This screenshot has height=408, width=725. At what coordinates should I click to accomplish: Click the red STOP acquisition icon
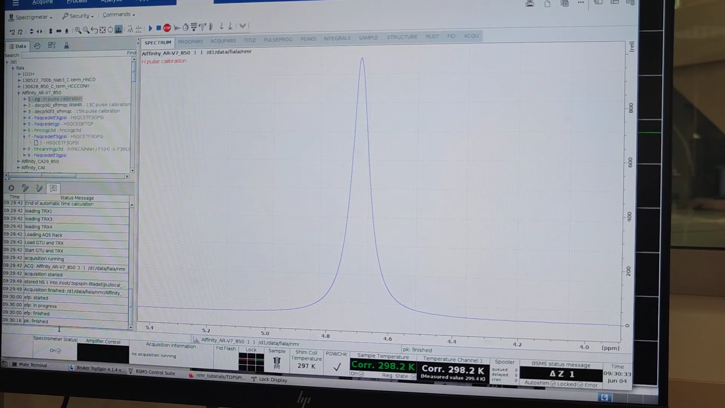[x=167, y=28]
